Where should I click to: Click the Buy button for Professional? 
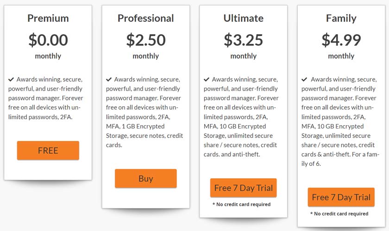[146, 178]
